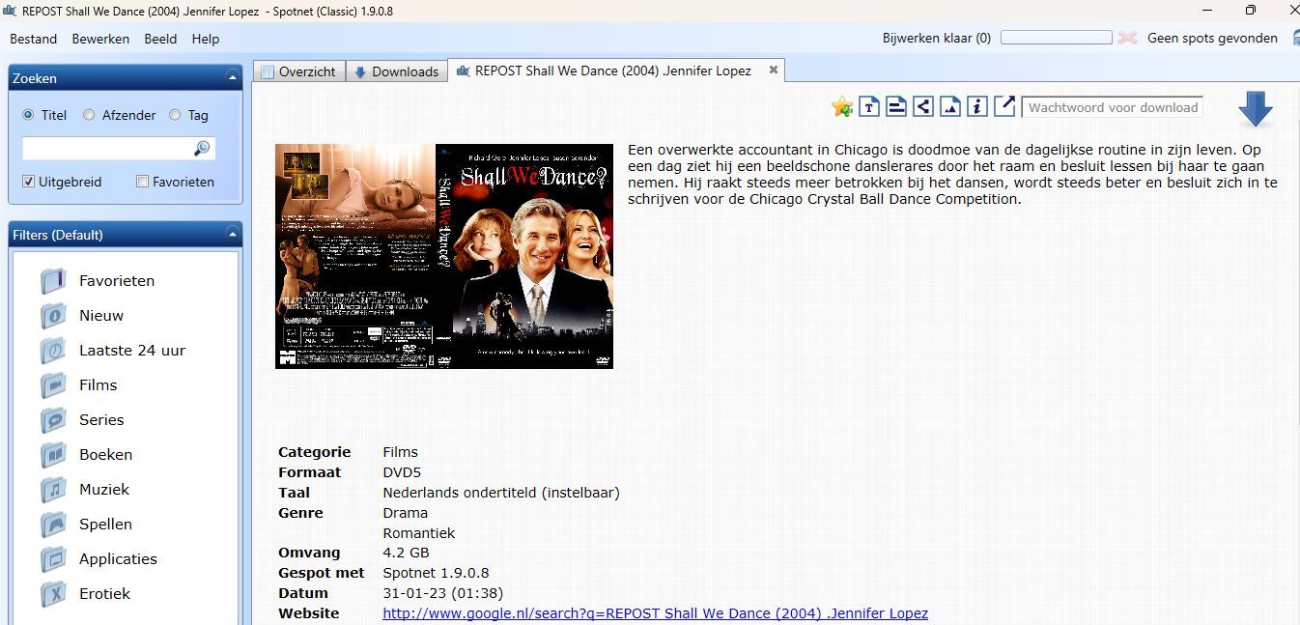1300x625 pixels.
Task: Add this spot to favorites with the star icon
Action: [x=842, y=107]
